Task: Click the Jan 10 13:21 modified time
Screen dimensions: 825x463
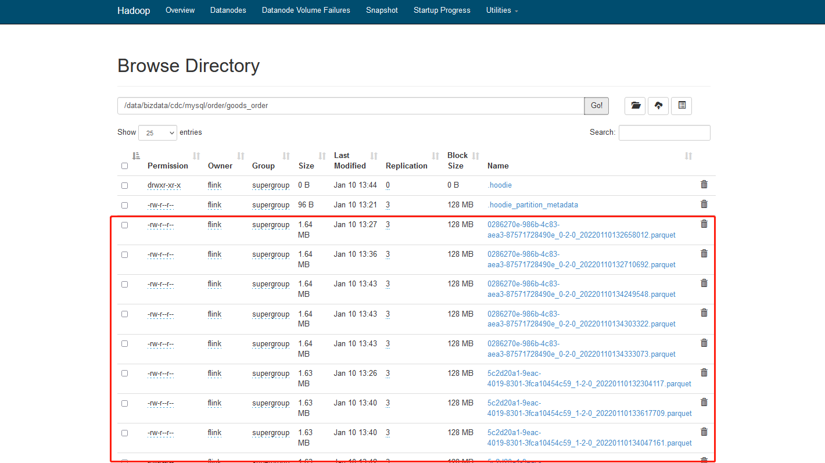Action: point(355,205)
